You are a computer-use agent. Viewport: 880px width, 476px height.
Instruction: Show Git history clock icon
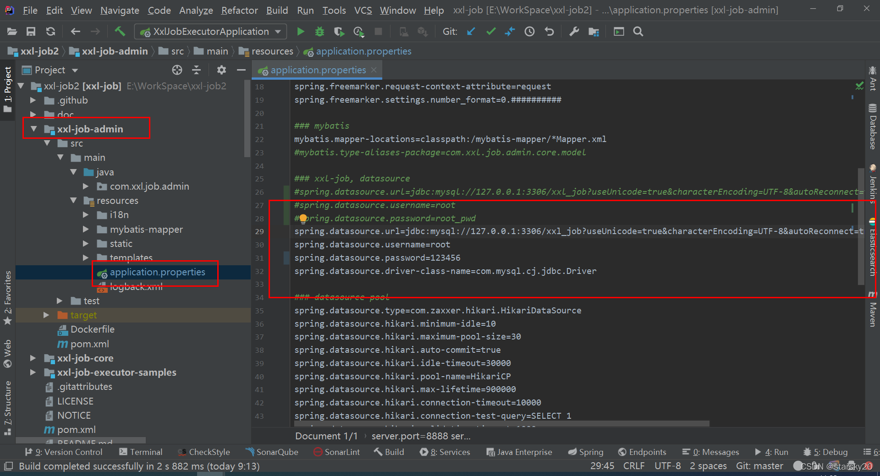529,32
